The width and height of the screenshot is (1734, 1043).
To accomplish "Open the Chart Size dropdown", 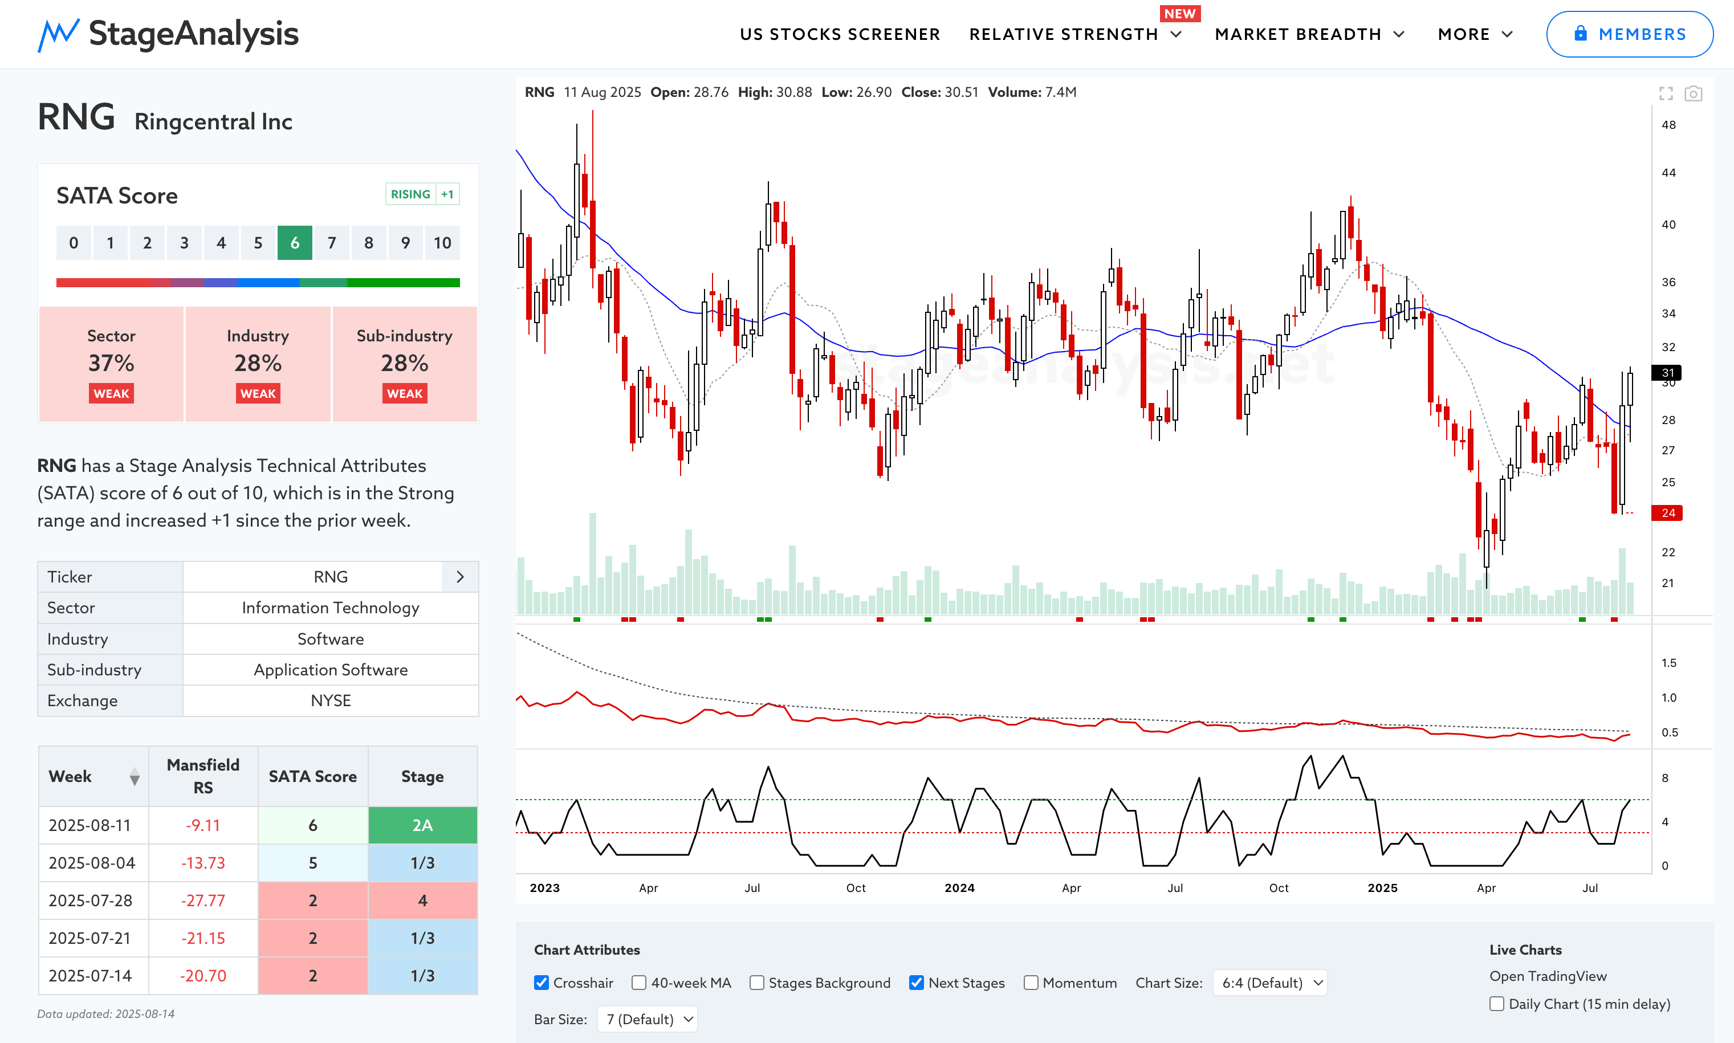I will [x=1270, y=983].
